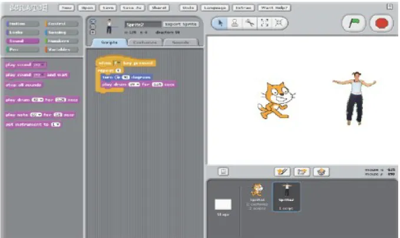Viewport: 400px width, 238px height.
Task: Paint a new sprite
Action: [x=282, y=172]
